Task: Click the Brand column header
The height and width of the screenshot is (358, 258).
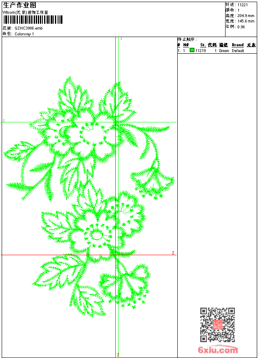Action: coord(238,45)
